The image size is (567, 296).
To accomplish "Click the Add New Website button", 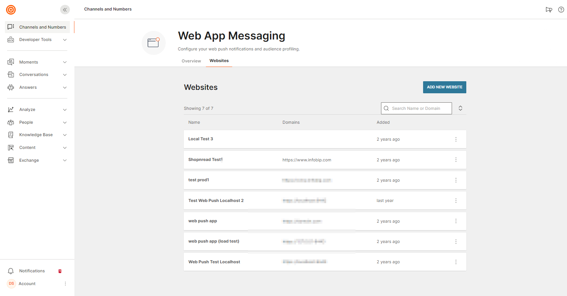I will click(x=445, y=87).
